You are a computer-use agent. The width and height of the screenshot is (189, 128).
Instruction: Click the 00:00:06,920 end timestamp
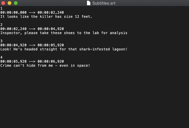(51, 61)
